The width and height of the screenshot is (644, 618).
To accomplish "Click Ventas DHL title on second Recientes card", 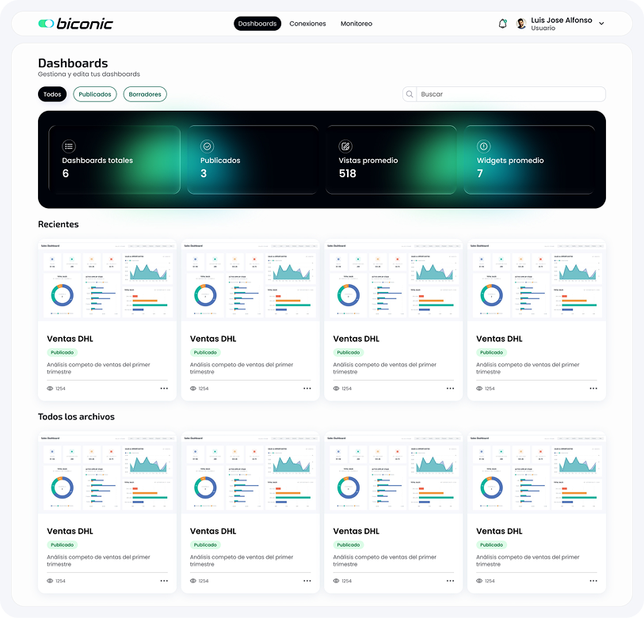I will click(x=213, y=339).
